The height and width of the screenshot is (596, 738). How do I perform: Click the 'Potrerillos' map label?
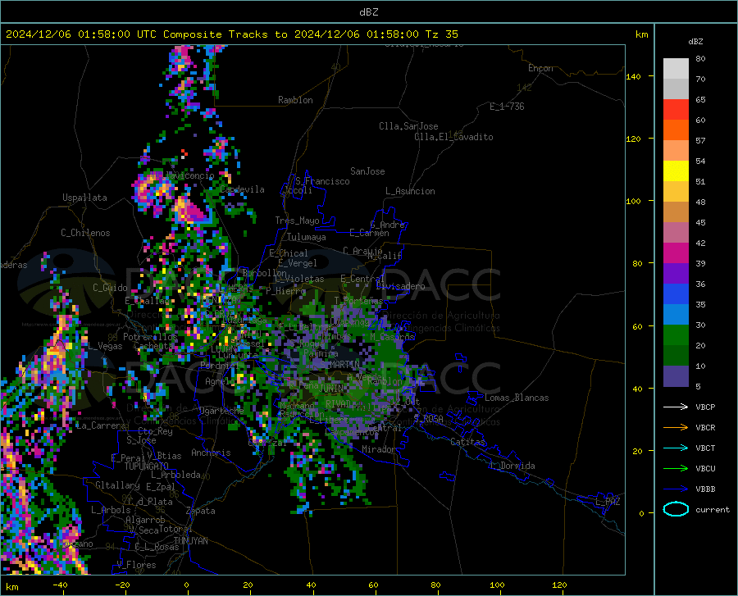tap(150, 337)
